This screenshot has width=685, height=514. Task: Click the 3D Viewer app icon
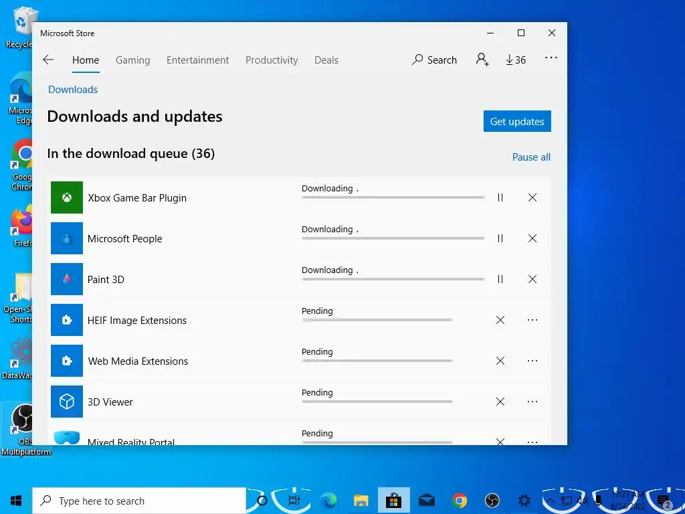point(67,402)
